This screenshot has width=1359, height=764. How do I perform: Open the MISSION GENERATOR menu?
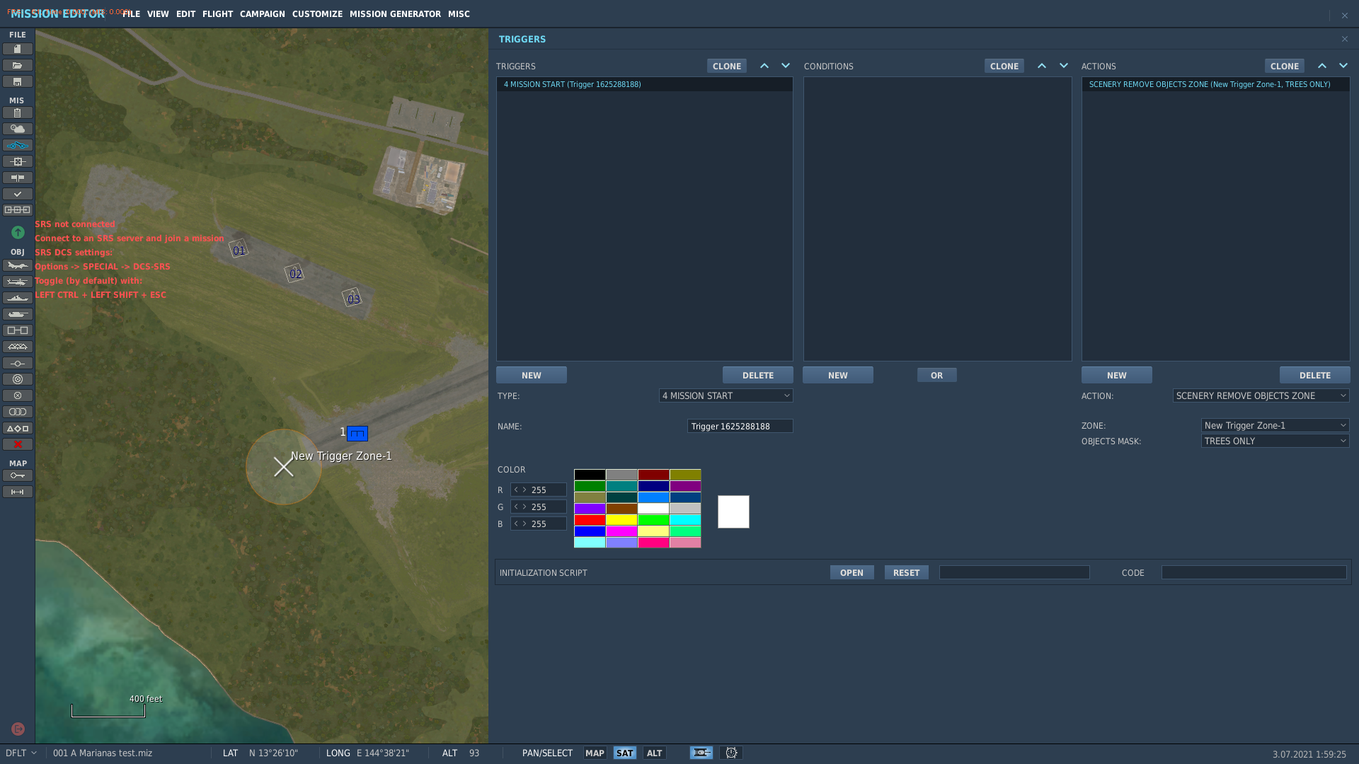point(395,14)
